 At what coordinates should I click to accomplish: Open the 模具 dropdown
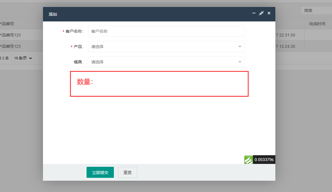pyautogui.click(x=166, y=62)
